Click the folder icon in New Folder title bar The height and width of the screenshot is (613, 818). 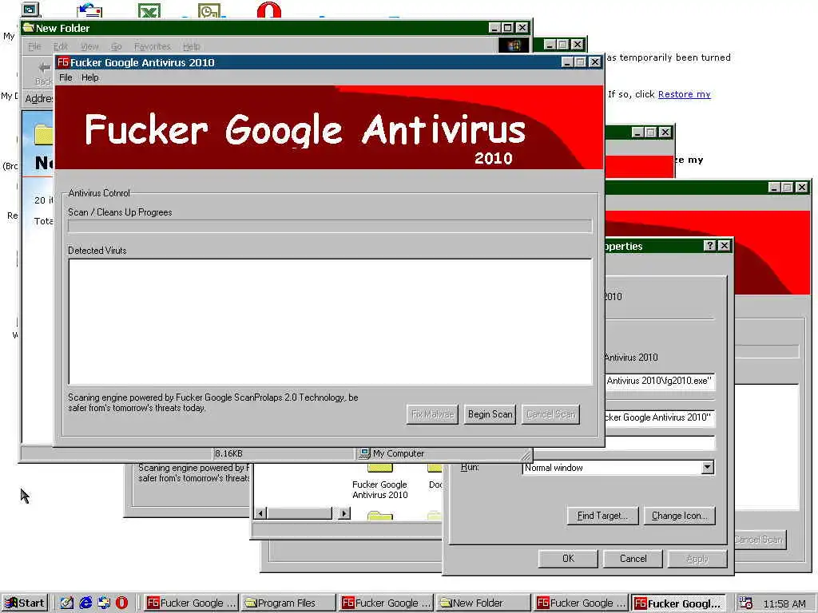pos(29,28)
